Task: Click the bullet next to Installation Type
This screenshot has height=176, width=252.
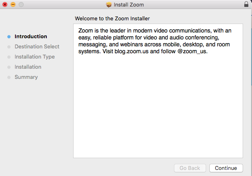Action: pyautogui.click(x=9, y=57)
